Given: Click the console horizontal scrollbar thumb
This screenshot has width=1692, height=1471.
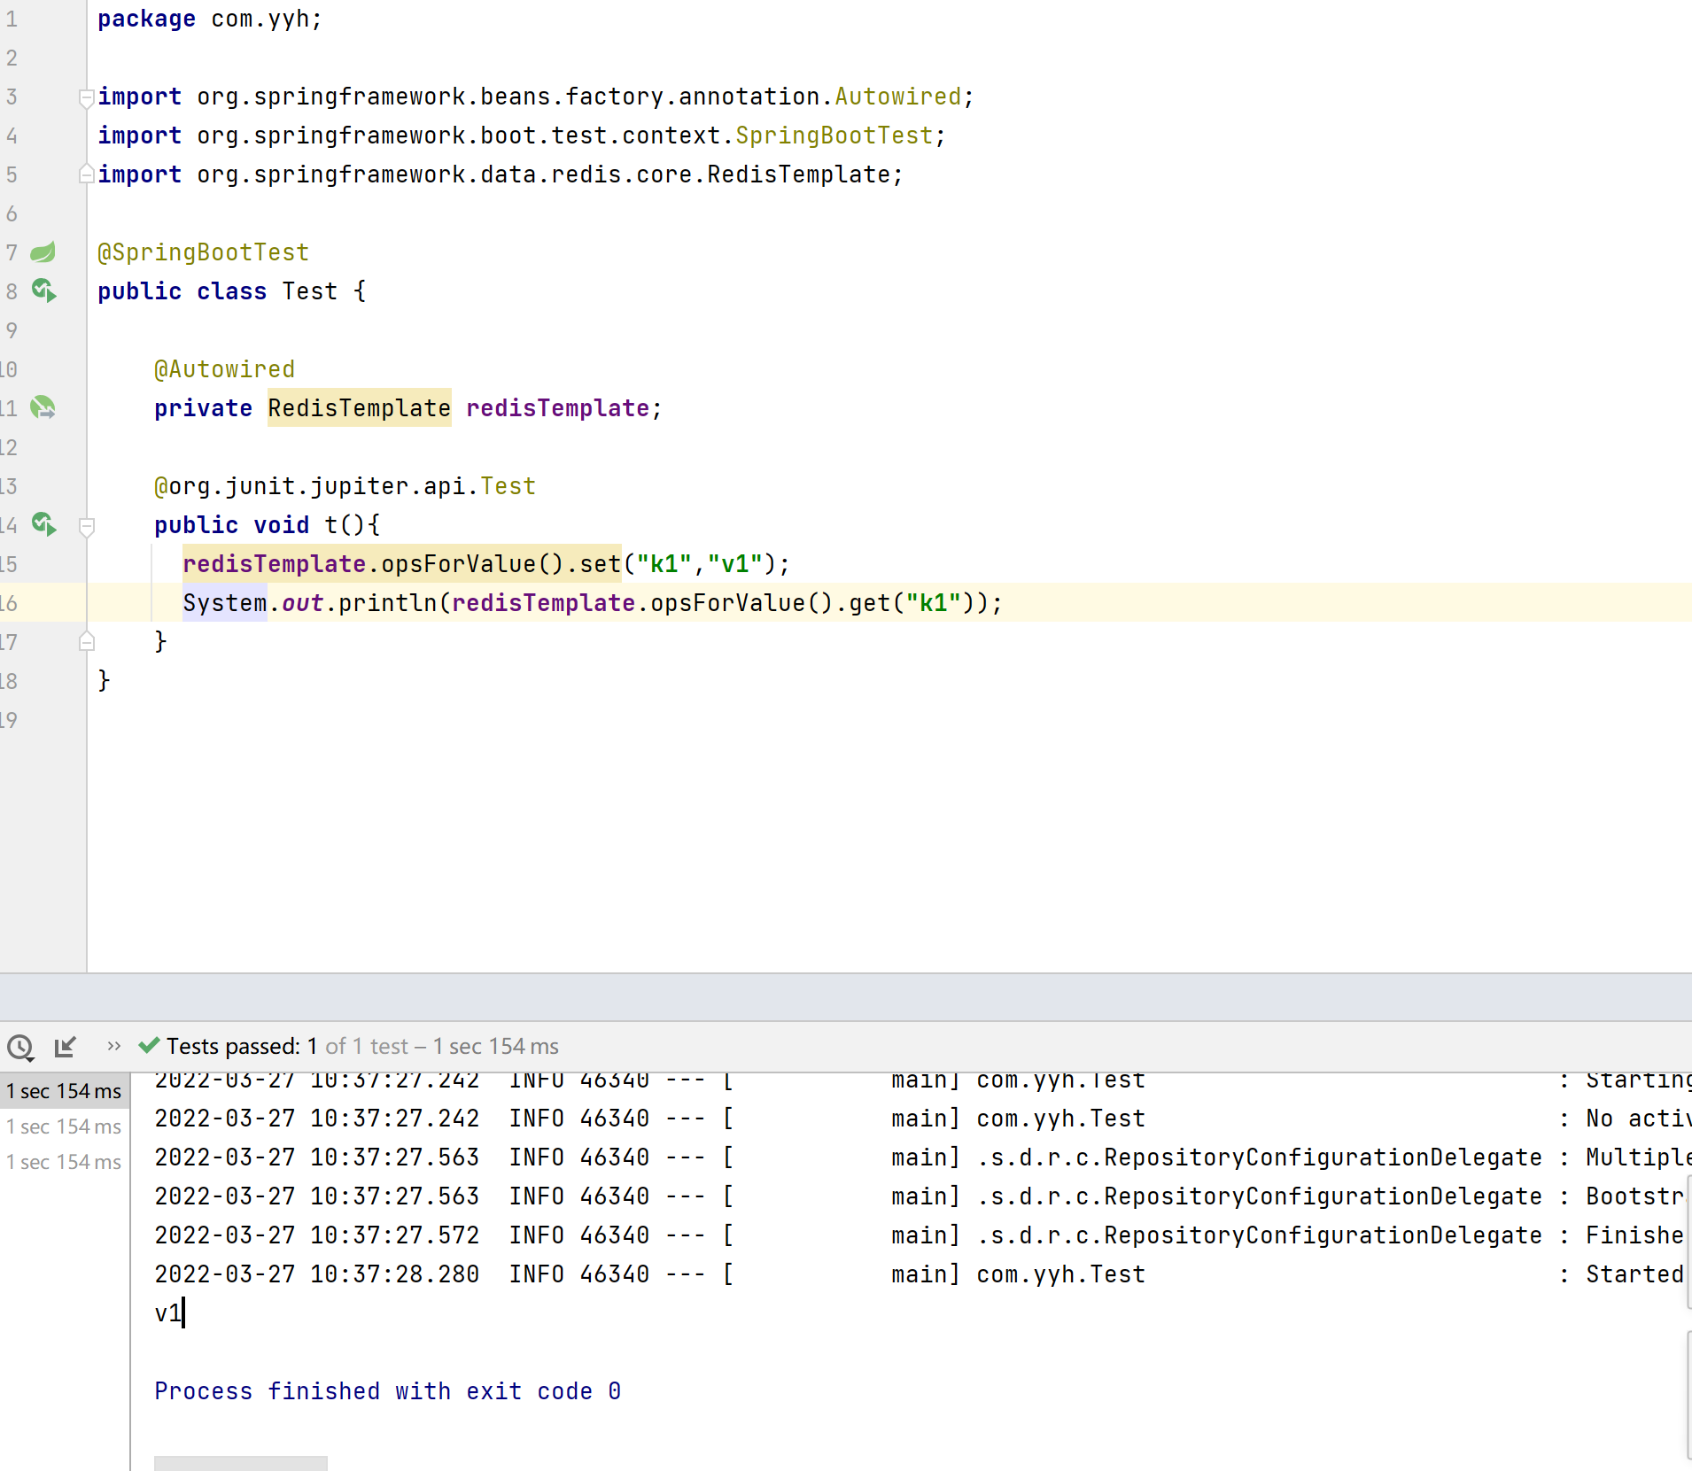Looking at the screenshot, I should 240,1463.
